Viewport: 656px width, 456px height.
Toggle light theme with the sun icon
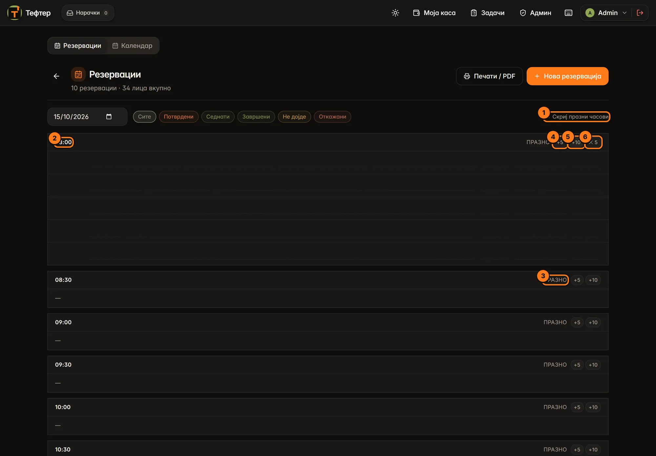tap(395, 13)
